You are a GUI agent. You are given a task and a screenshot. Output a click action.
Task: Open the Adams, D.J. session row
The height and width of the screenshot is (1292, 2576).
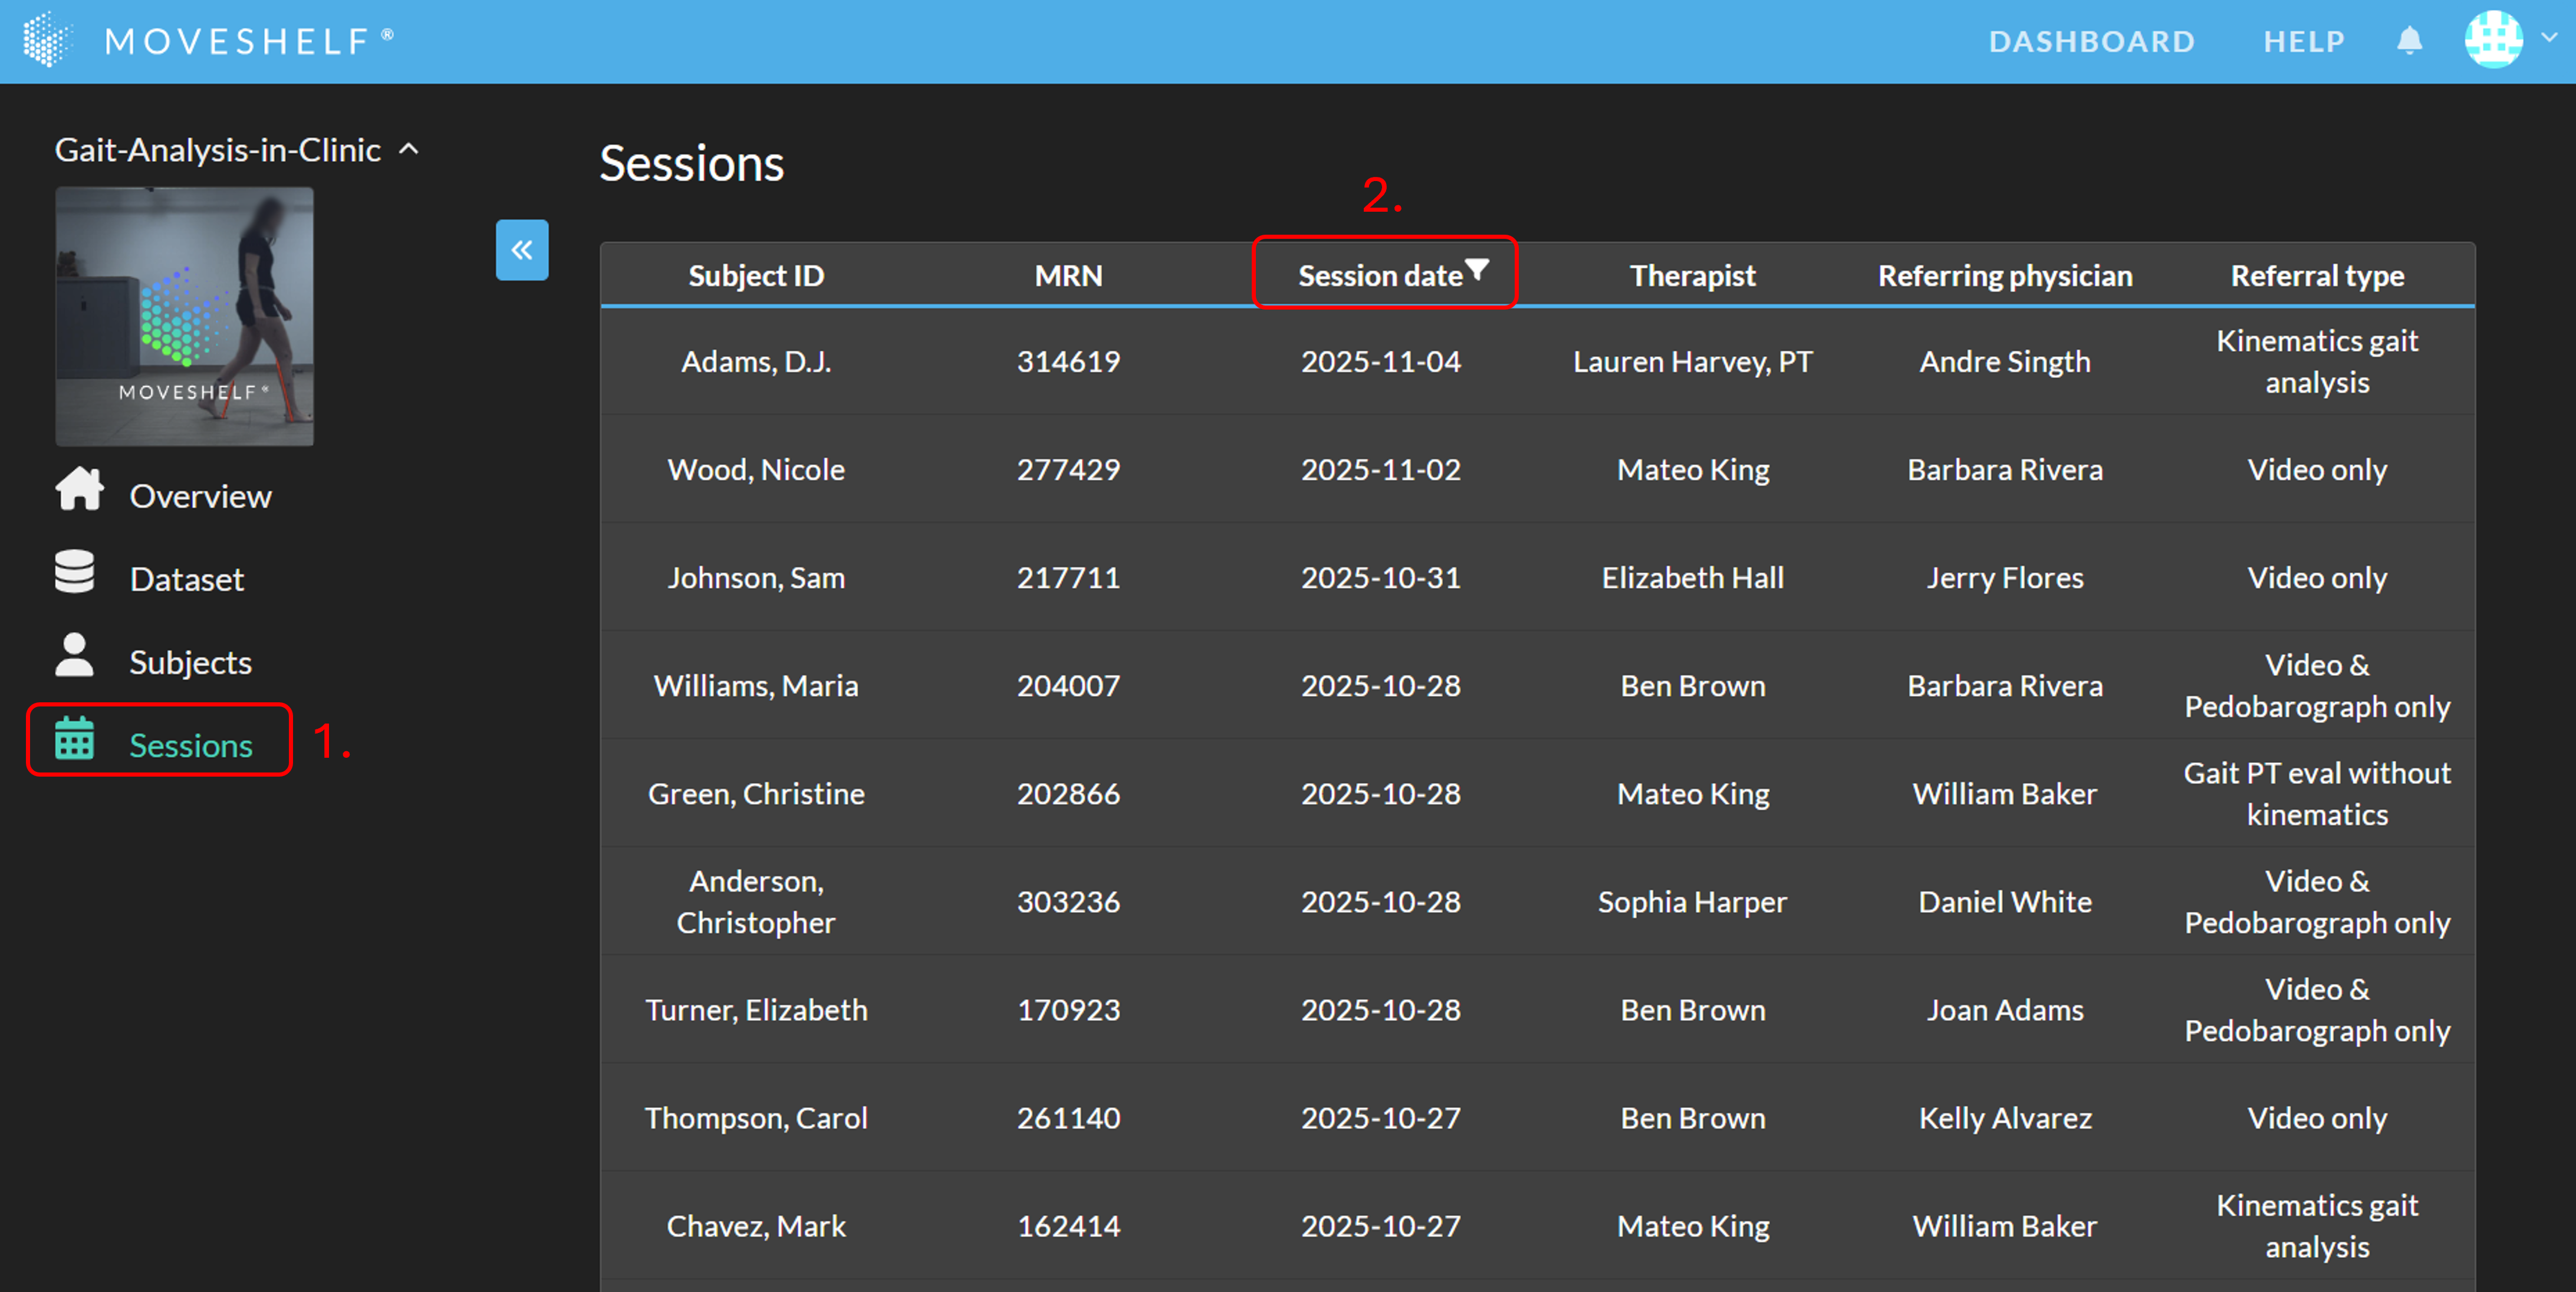coord(756,361)
